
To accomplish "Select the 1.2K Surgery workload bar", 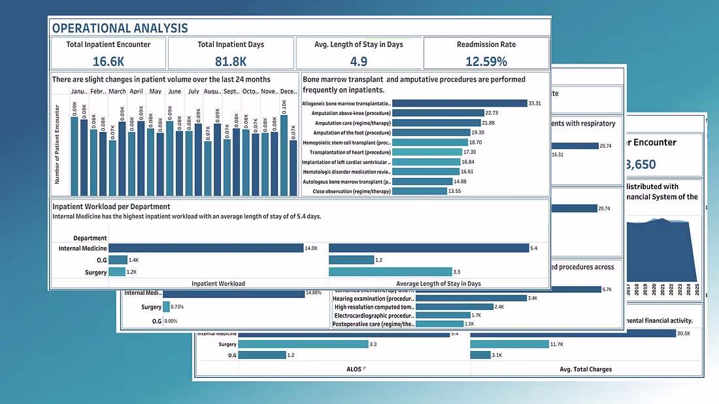I will [x=117, y=272].
